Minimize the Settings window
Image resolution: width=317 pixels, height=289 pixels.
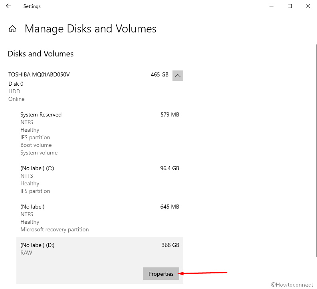pos(271,6)
